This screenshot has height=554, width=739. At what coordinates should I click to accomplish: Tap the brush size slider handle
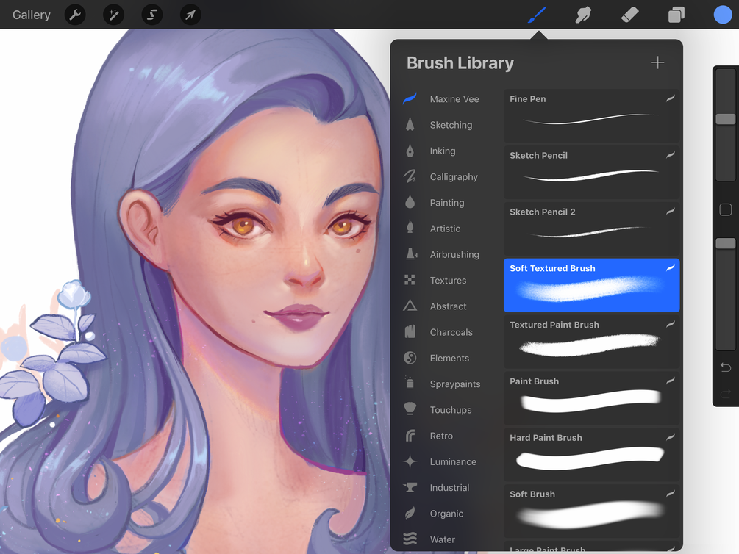point(726,119)
